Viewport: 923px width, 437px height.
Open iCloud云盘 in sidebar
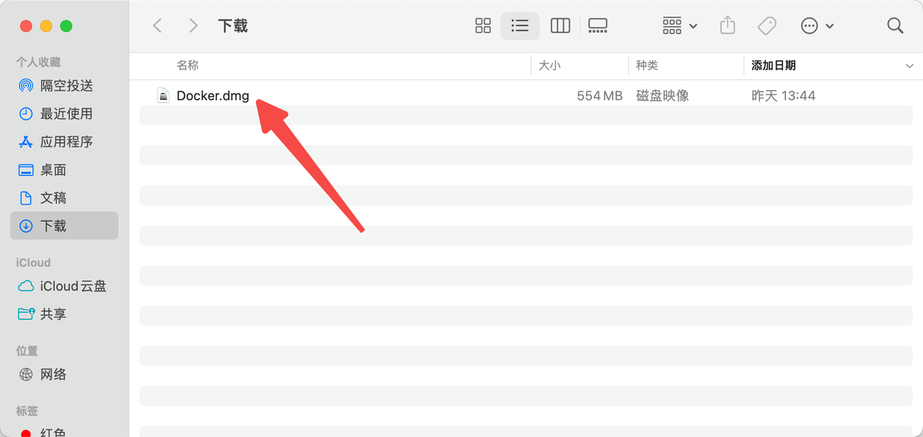[x=73, y=286]
